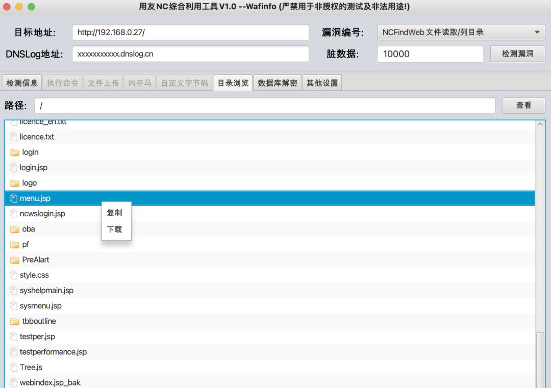Click the 查看 button
551x388 pixels.
[x=523, y=106]
